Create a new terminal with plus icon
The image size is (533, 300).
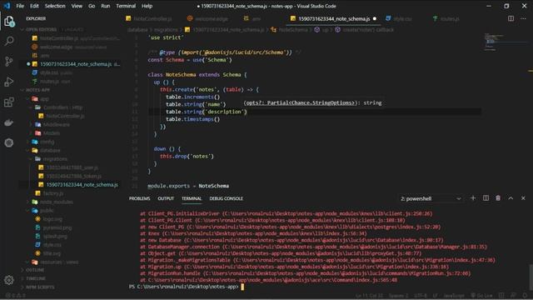point(473,198)
